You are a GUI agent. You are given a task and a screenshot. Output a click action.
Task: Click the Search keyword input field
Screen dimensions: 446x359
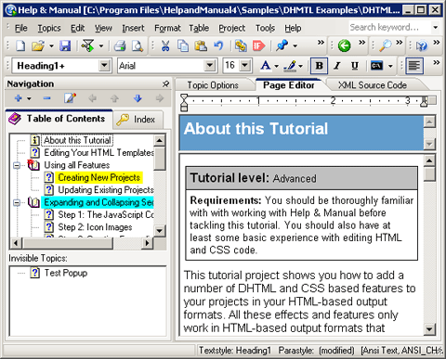(x=389, y=27)
